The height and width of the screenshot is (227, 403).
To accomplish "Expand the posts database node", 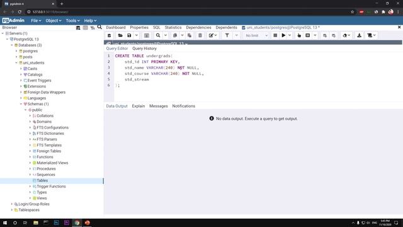I will pos(16,57).
